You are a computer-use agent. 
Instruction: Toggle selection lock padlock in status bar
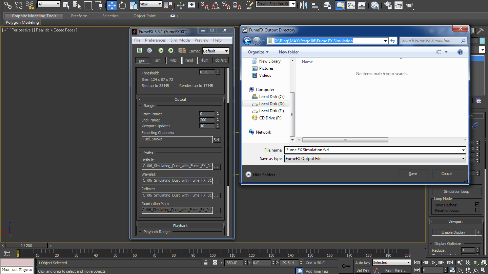[206, 262]
